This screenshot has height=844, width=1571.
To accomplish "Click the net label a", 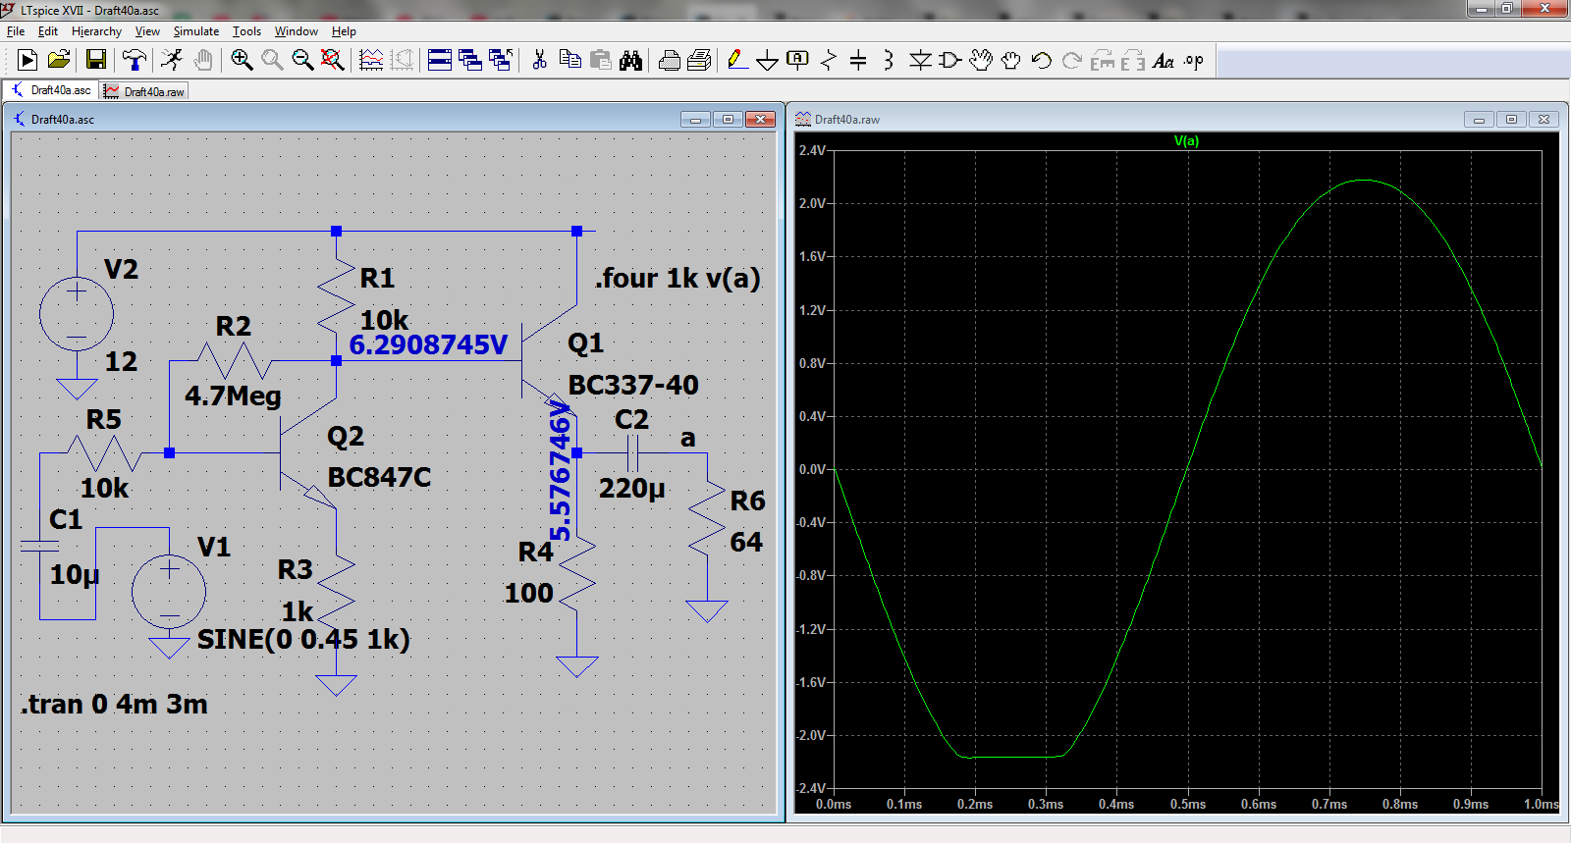I will tap(688, 439).
